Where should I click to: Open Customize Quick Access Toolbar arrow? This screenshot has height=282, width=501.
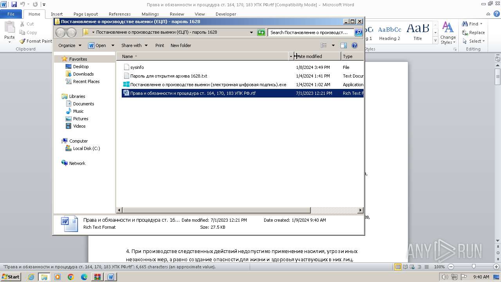pyautogui.click(x=44, y=5)
